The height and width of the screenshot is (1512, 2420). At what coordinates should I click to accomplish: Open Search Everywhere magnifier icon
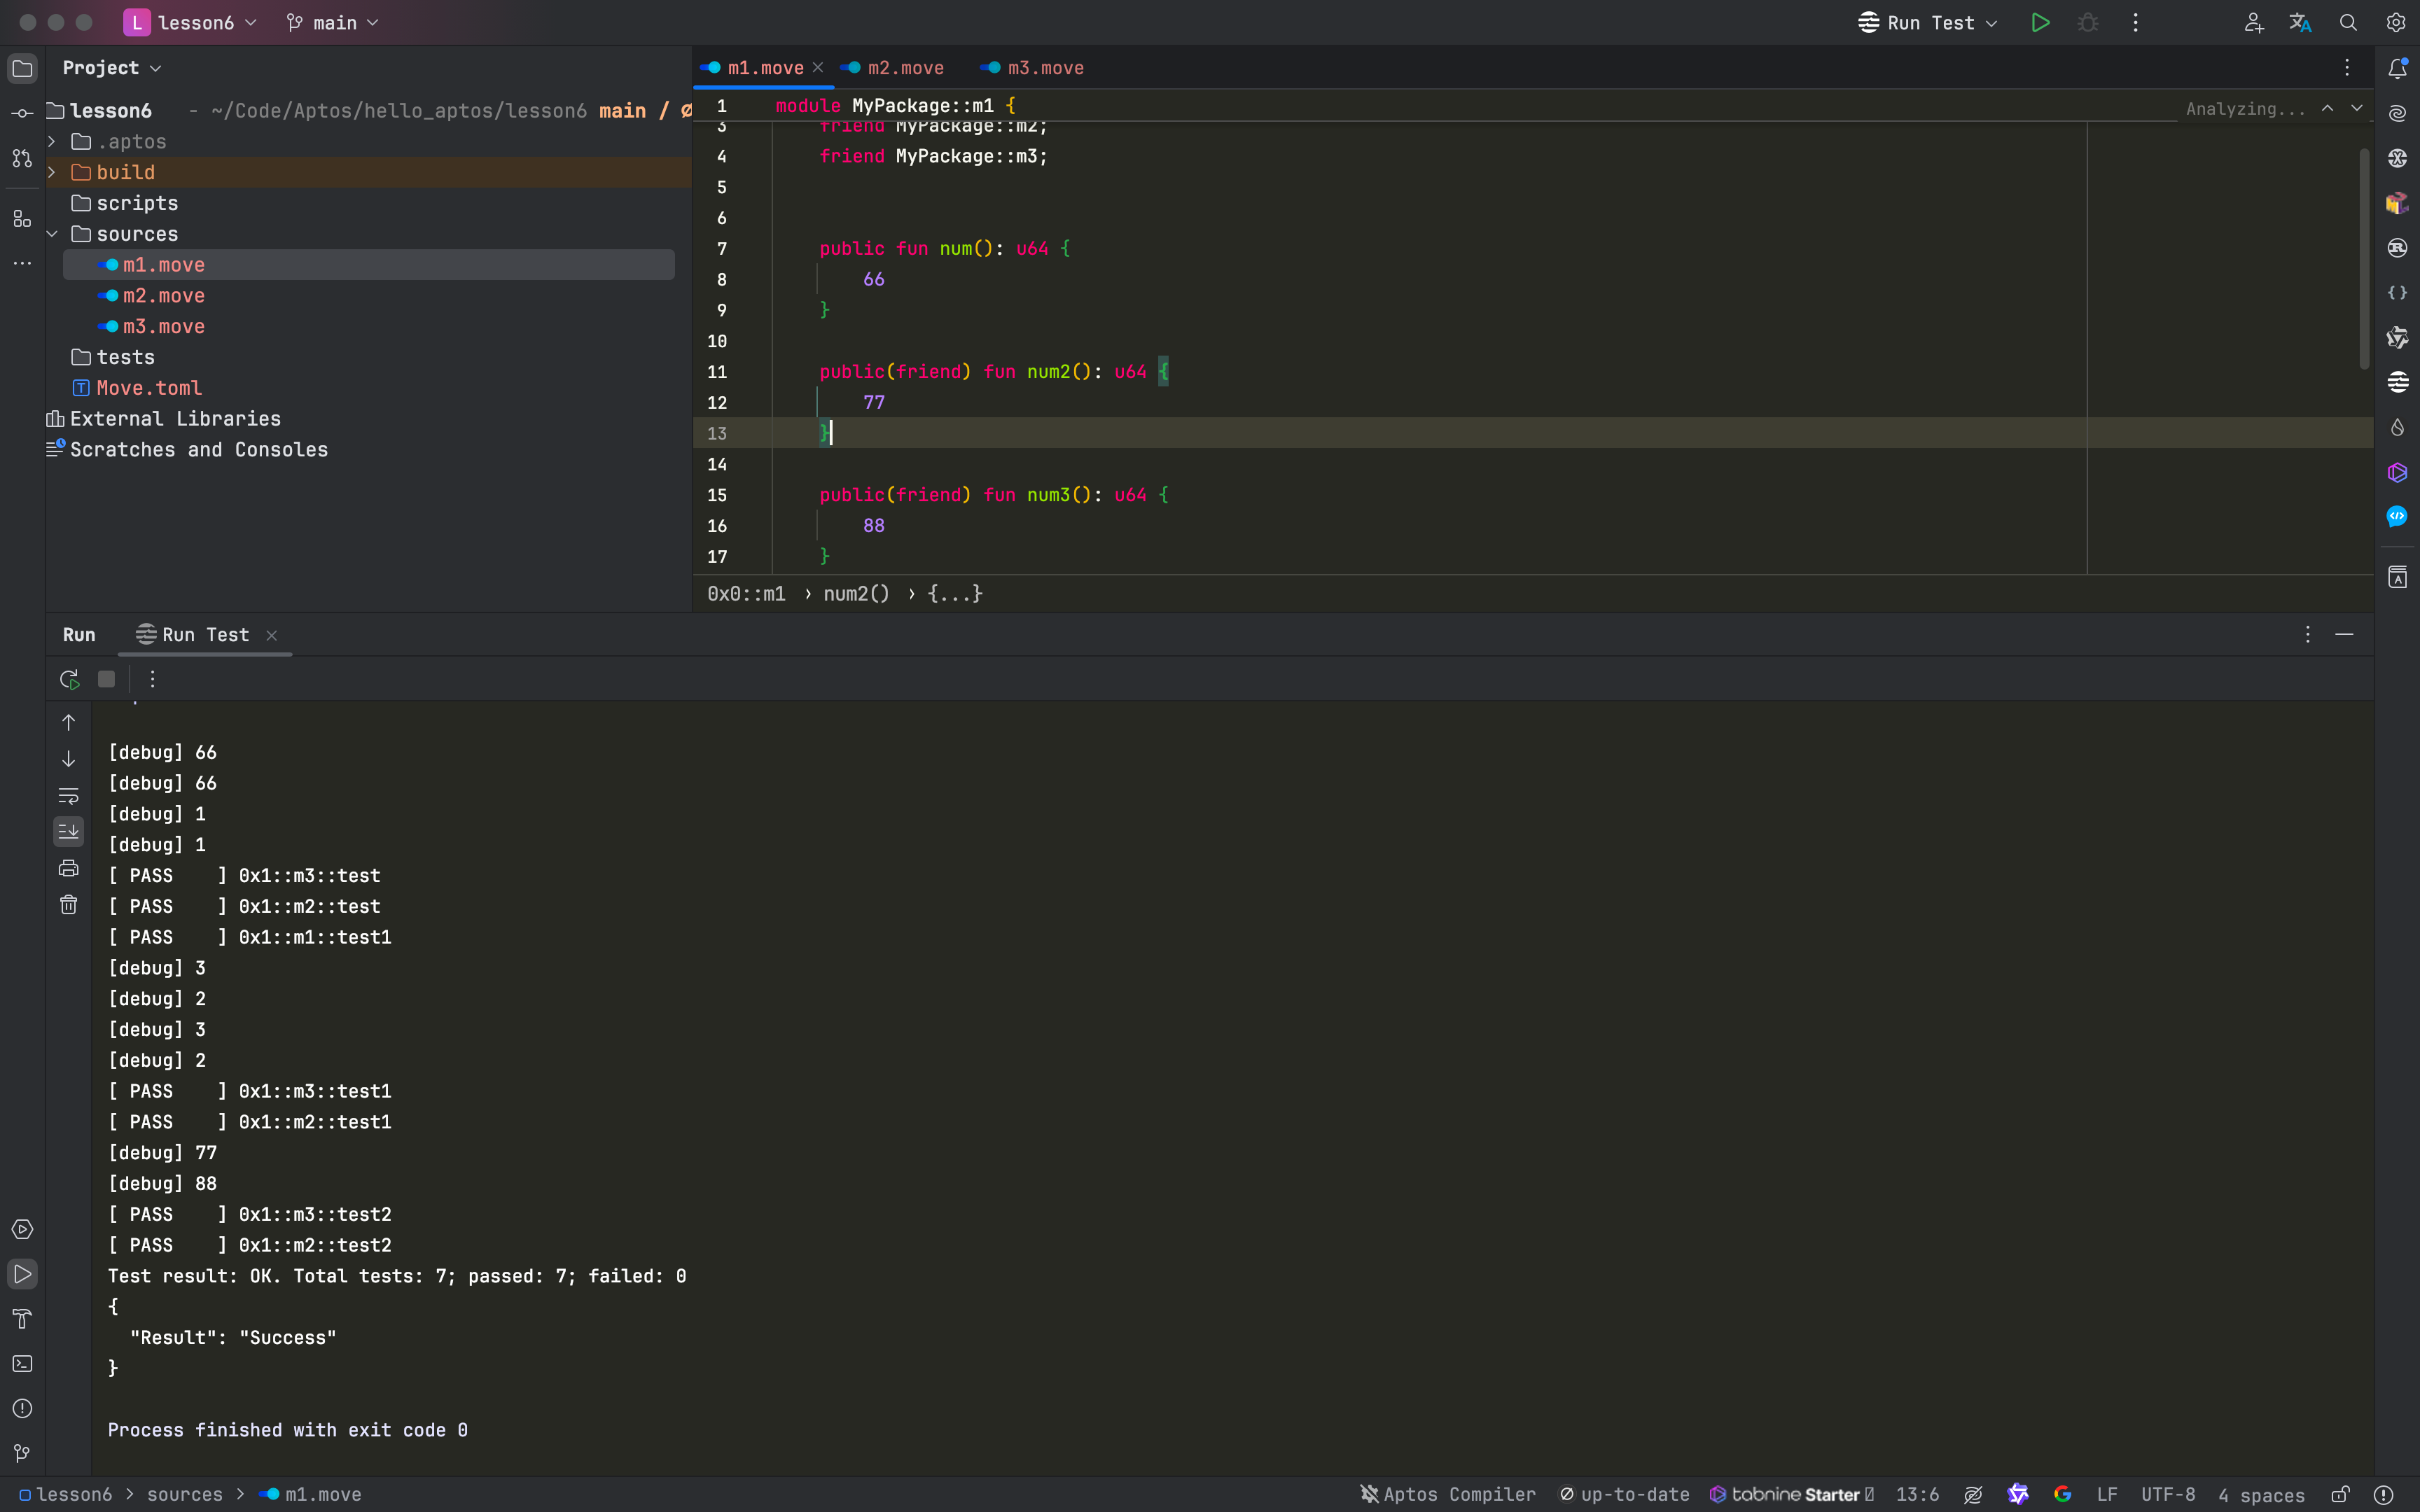[2348, 22]
